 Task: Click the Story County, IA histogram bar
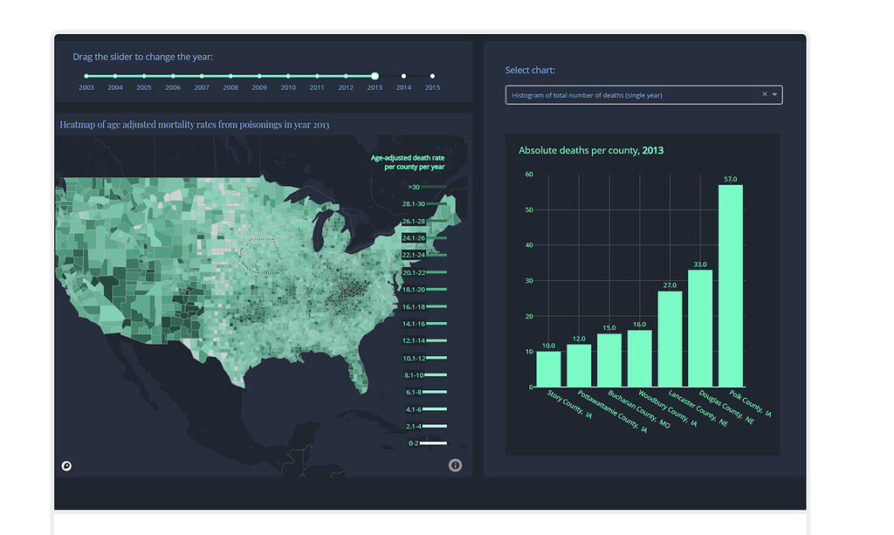[548, 367]
